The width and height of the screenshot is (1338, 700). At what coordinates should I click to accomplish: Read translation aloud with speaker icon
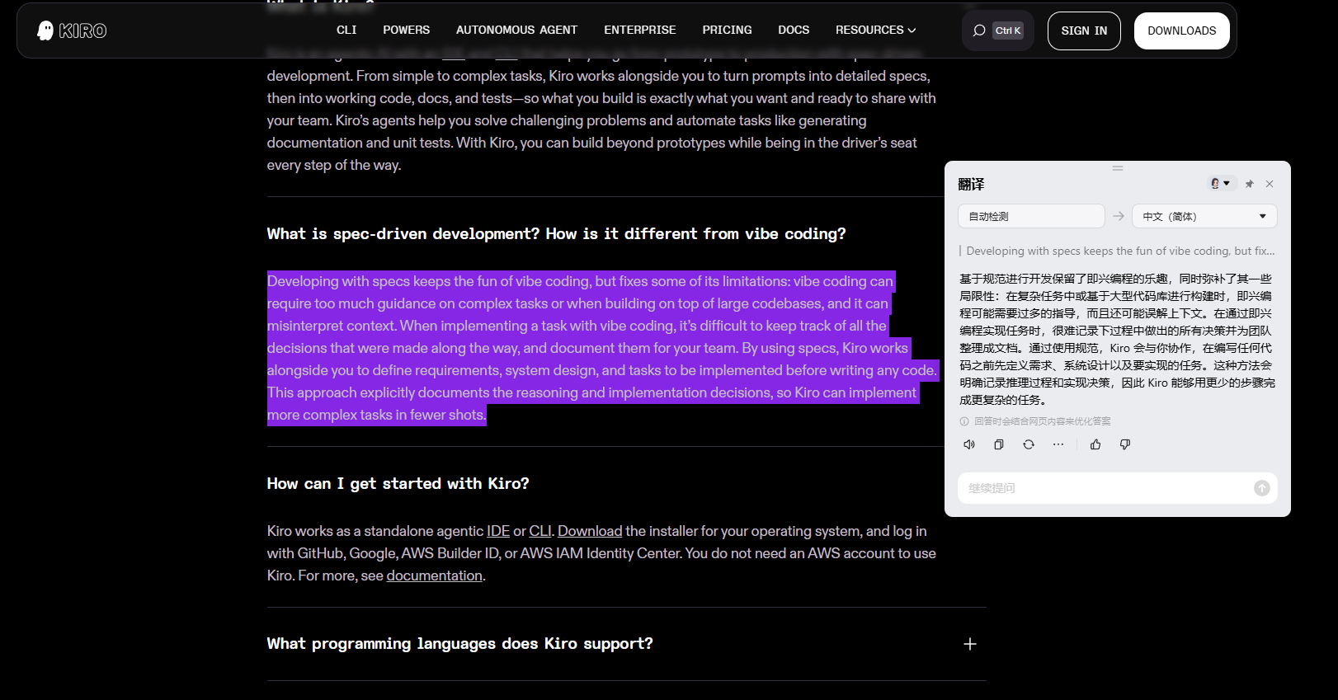pos(969,444)
